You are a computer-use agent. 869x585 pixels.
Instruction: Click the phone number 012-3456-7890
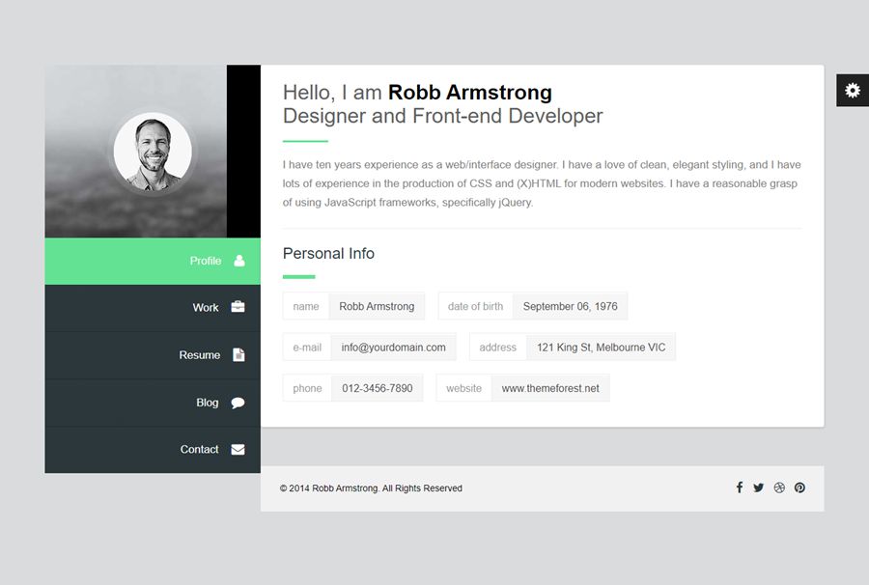click(377, 388)
